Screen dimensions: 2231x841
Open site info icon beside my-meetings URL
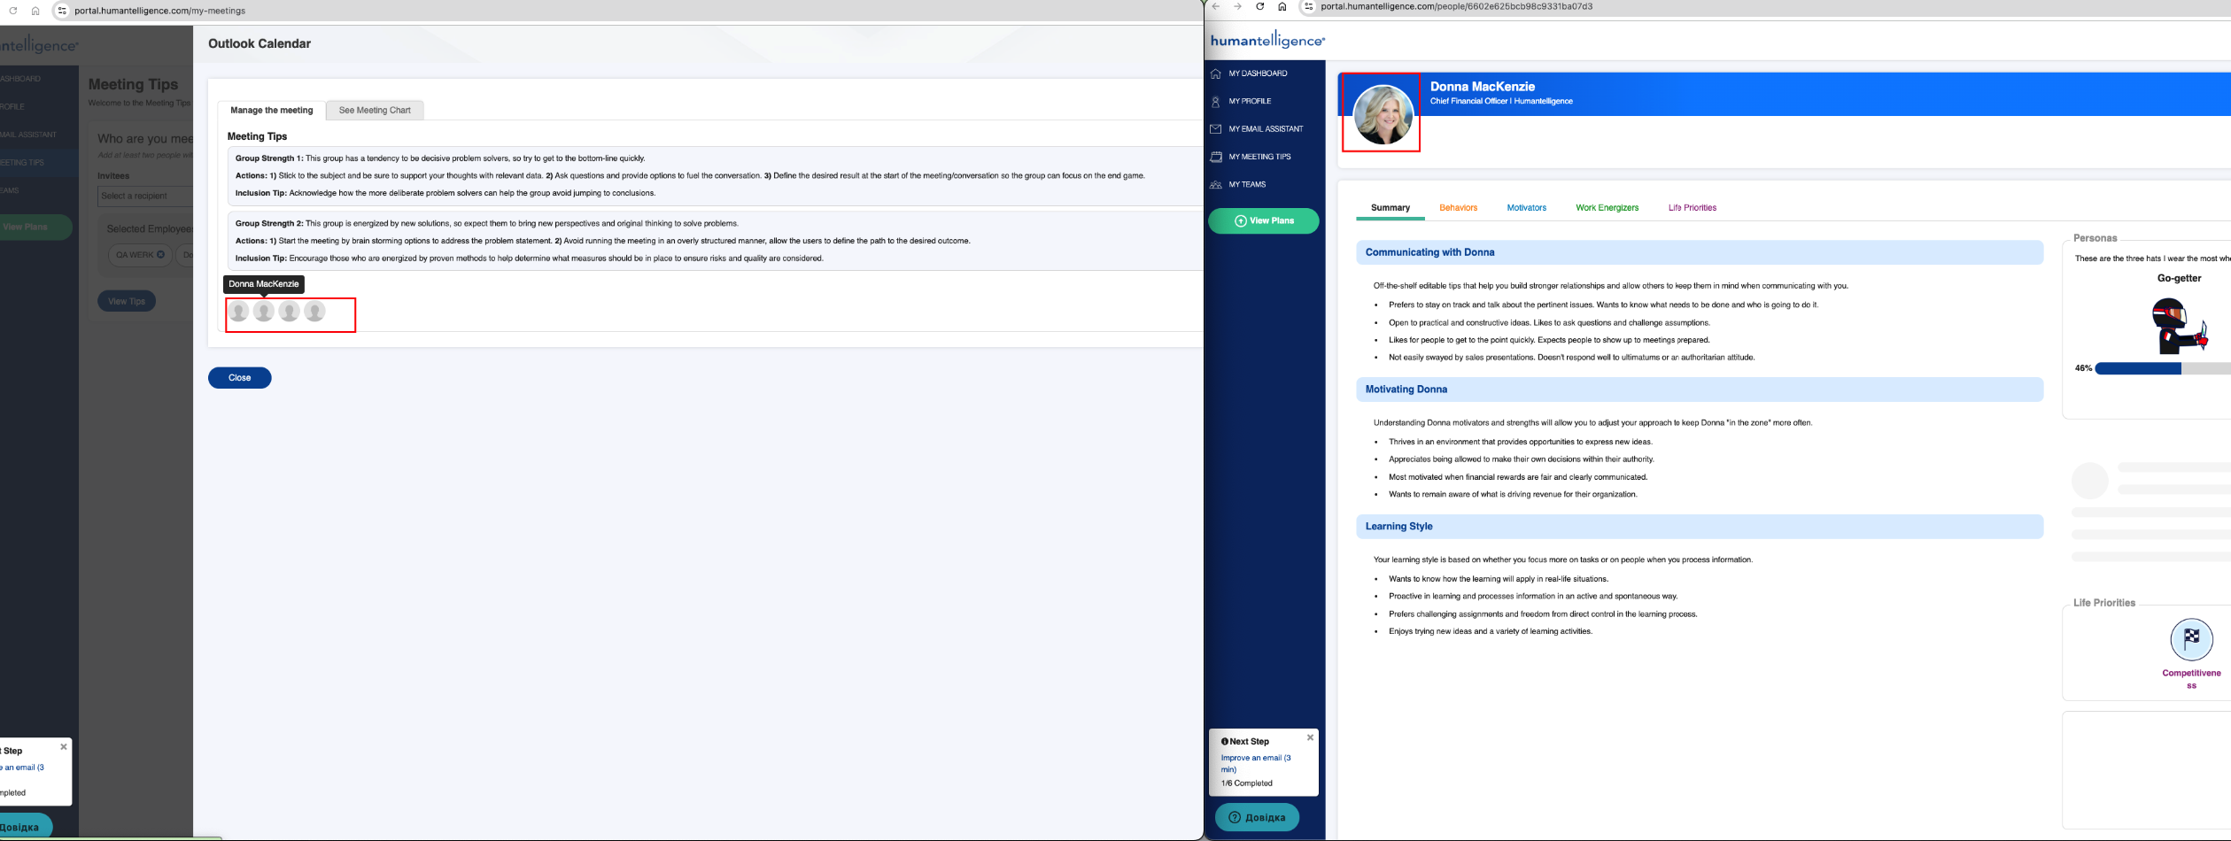tap(62, 11)
